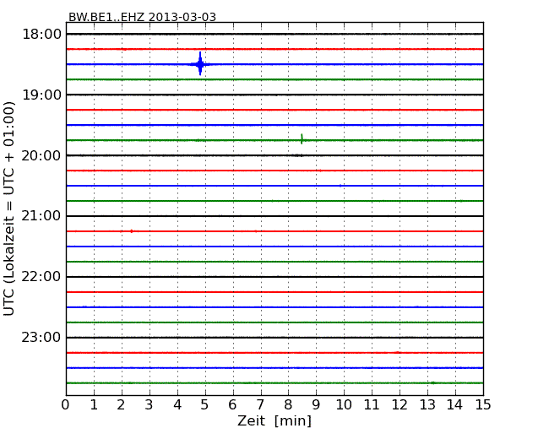The height and width of the screenshot is (439, 549).
Task: Click the x-axis tick label "5"
Action: coord(204,405)
